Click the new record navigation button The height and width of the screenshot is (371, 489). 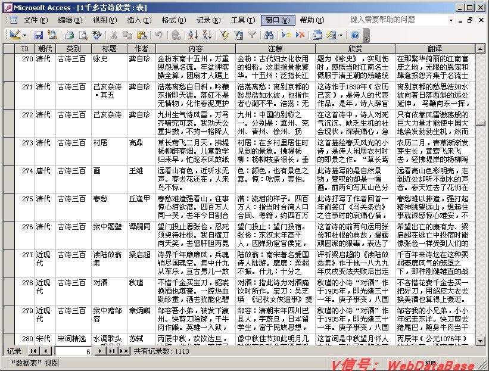pos(124,351)
